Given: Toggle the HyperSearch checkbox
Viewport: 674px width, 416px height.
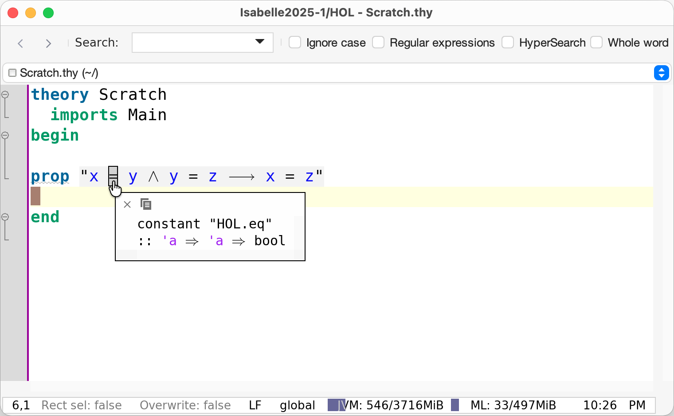Looking at the screenshot, I should click(x=508, y=43).
